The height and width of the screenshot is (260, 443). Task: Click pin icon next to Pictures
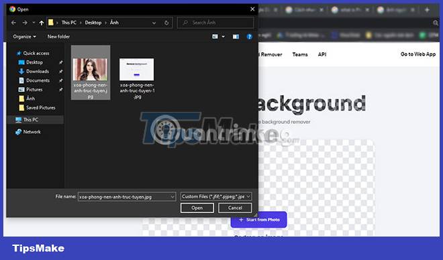[60, 89]
